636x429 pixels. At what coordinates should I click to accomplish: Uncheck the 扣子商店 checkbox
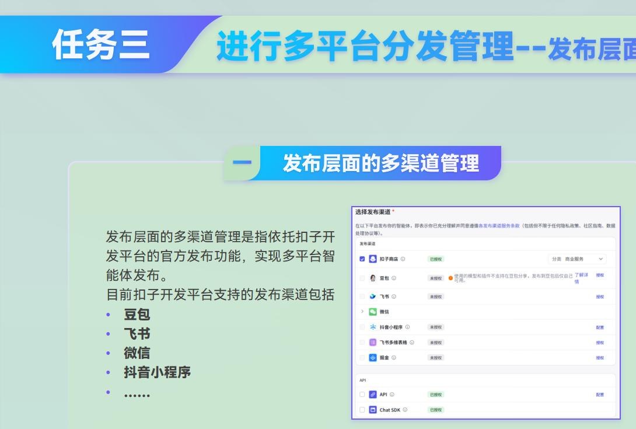click(x=362, y=259)
